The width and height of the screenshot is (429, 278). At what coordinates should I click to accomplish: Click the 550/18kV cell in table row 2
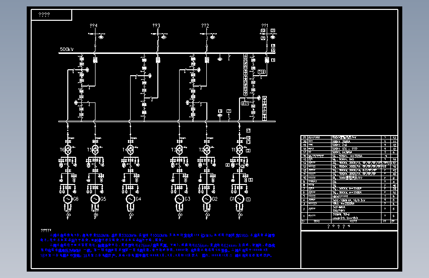coord(356,209)
